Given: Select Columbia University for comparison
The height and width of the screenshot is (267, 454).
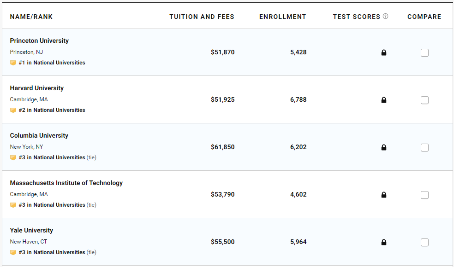Looking at the screenshot, I should pyautogui.click(x=424, y=148).
